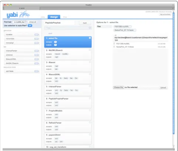Remove the '3 - Mascot' workflow step
Screen dimensions: 178x151
click(x=90, y=62)
